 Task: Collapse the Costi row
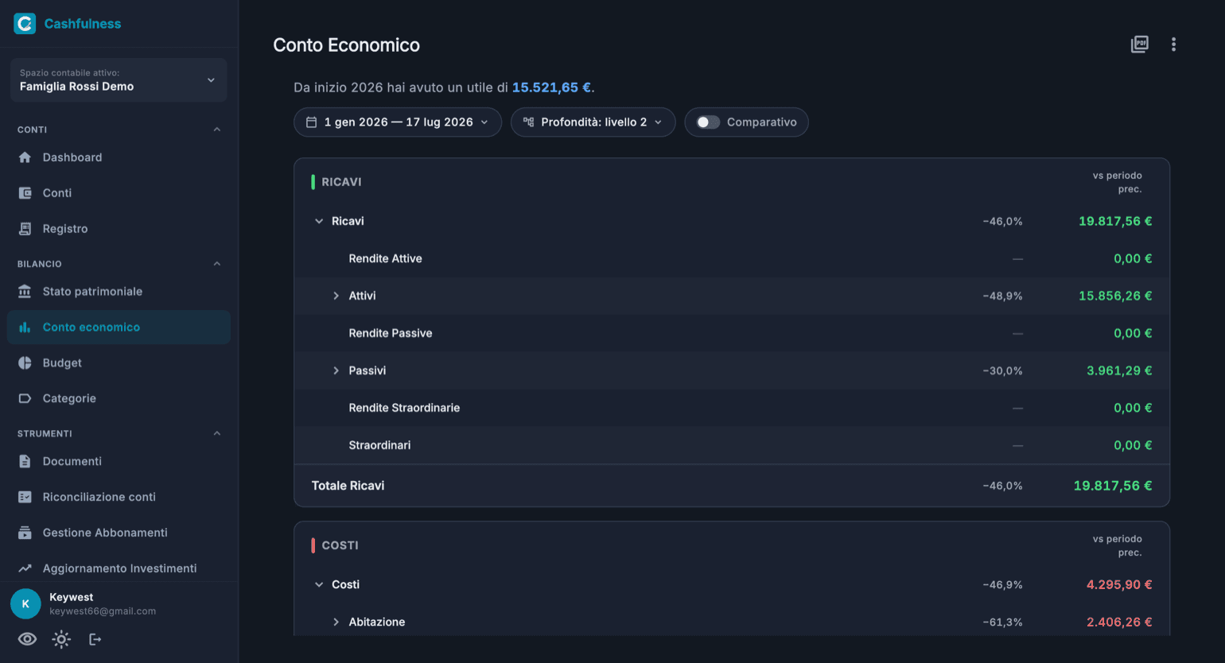point(319,585)
